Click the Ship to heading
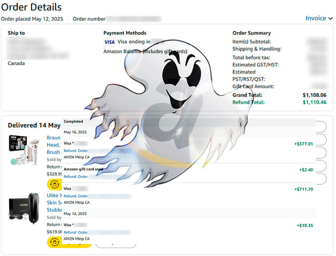 point(16,33)
